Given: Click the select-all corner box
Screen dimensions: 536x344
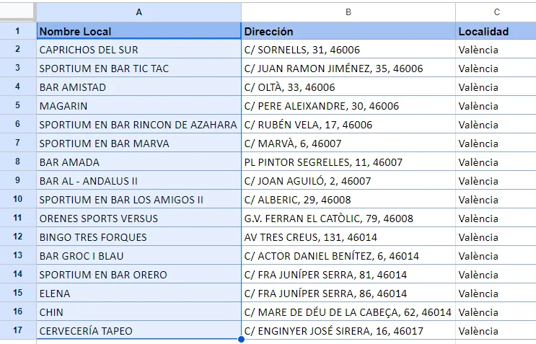Looking at the screenshot, I should pyautogui.click(x=17, y=12).
